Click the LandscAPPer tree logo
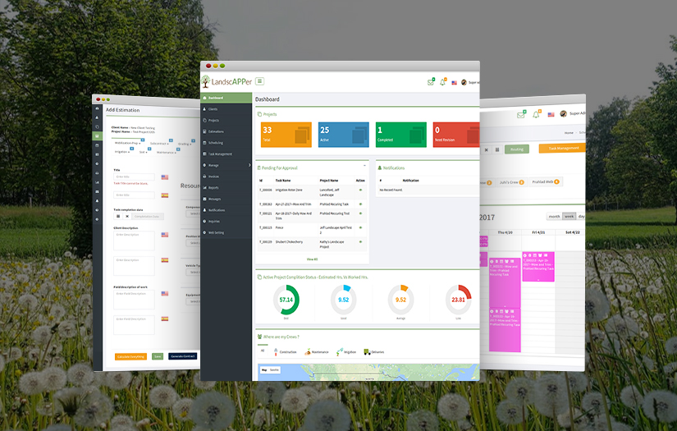 click(205, 81)
